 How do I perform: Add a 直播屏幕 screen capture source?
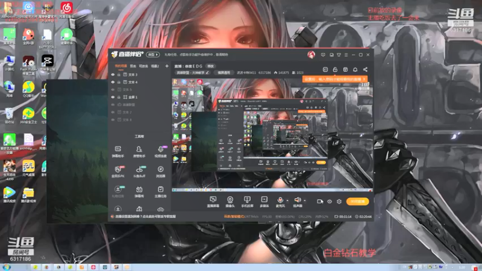(x=213, y=202)
